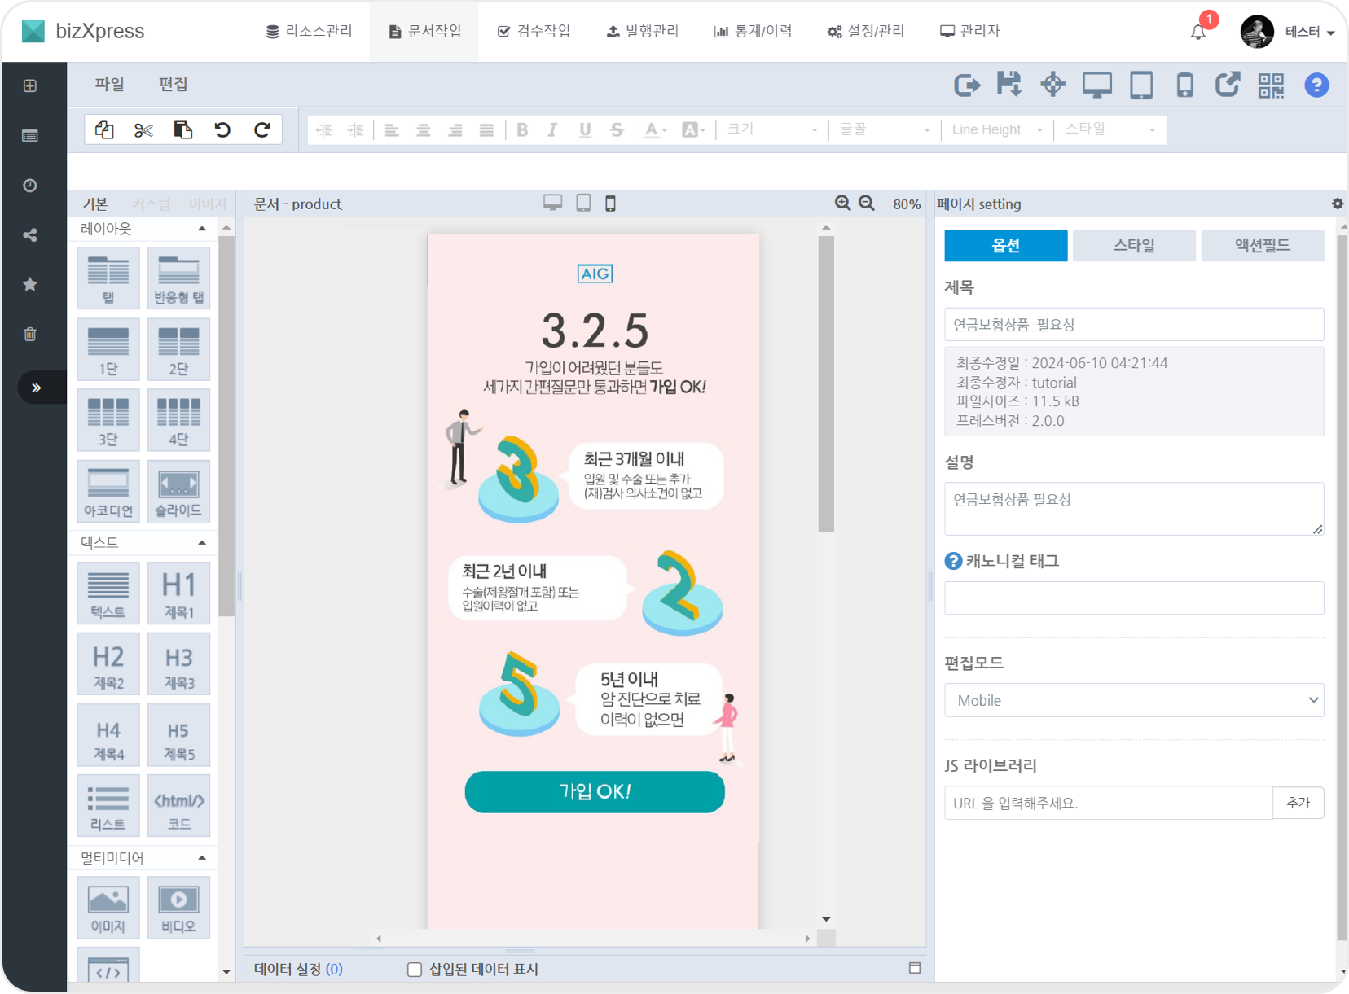Viewport: 1349px width, 994px height.
Task: Click the scissors cut icon
Action: [143, 129]
